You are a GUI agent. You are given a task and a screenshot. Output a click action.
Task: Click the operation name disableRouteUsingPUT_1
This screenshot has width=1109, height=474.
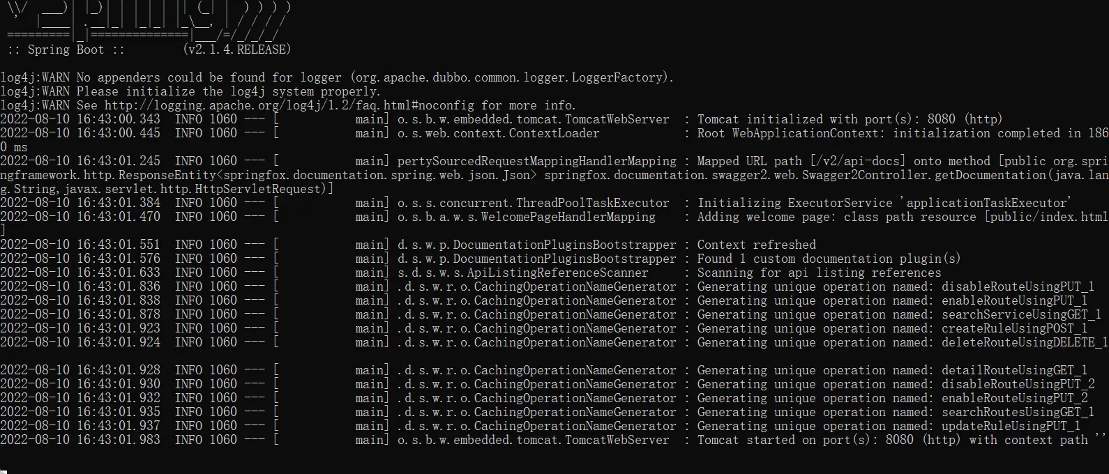pyautogui.click(x=1018, y=286)
